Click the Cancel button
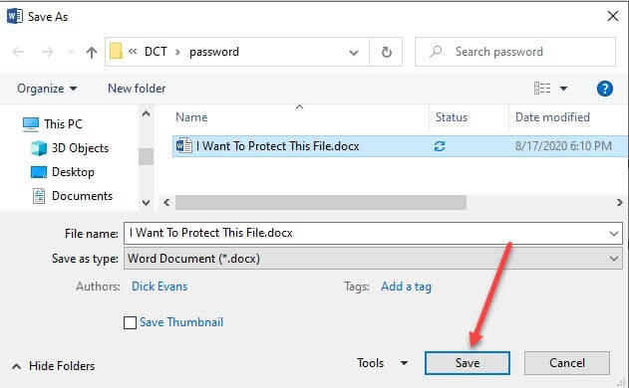 point(567,363)
